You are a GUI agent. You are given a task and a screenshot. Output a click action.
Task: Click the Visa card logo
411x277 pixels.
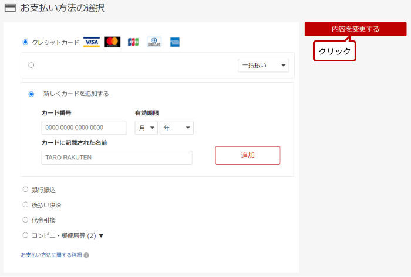click(92, 42)
